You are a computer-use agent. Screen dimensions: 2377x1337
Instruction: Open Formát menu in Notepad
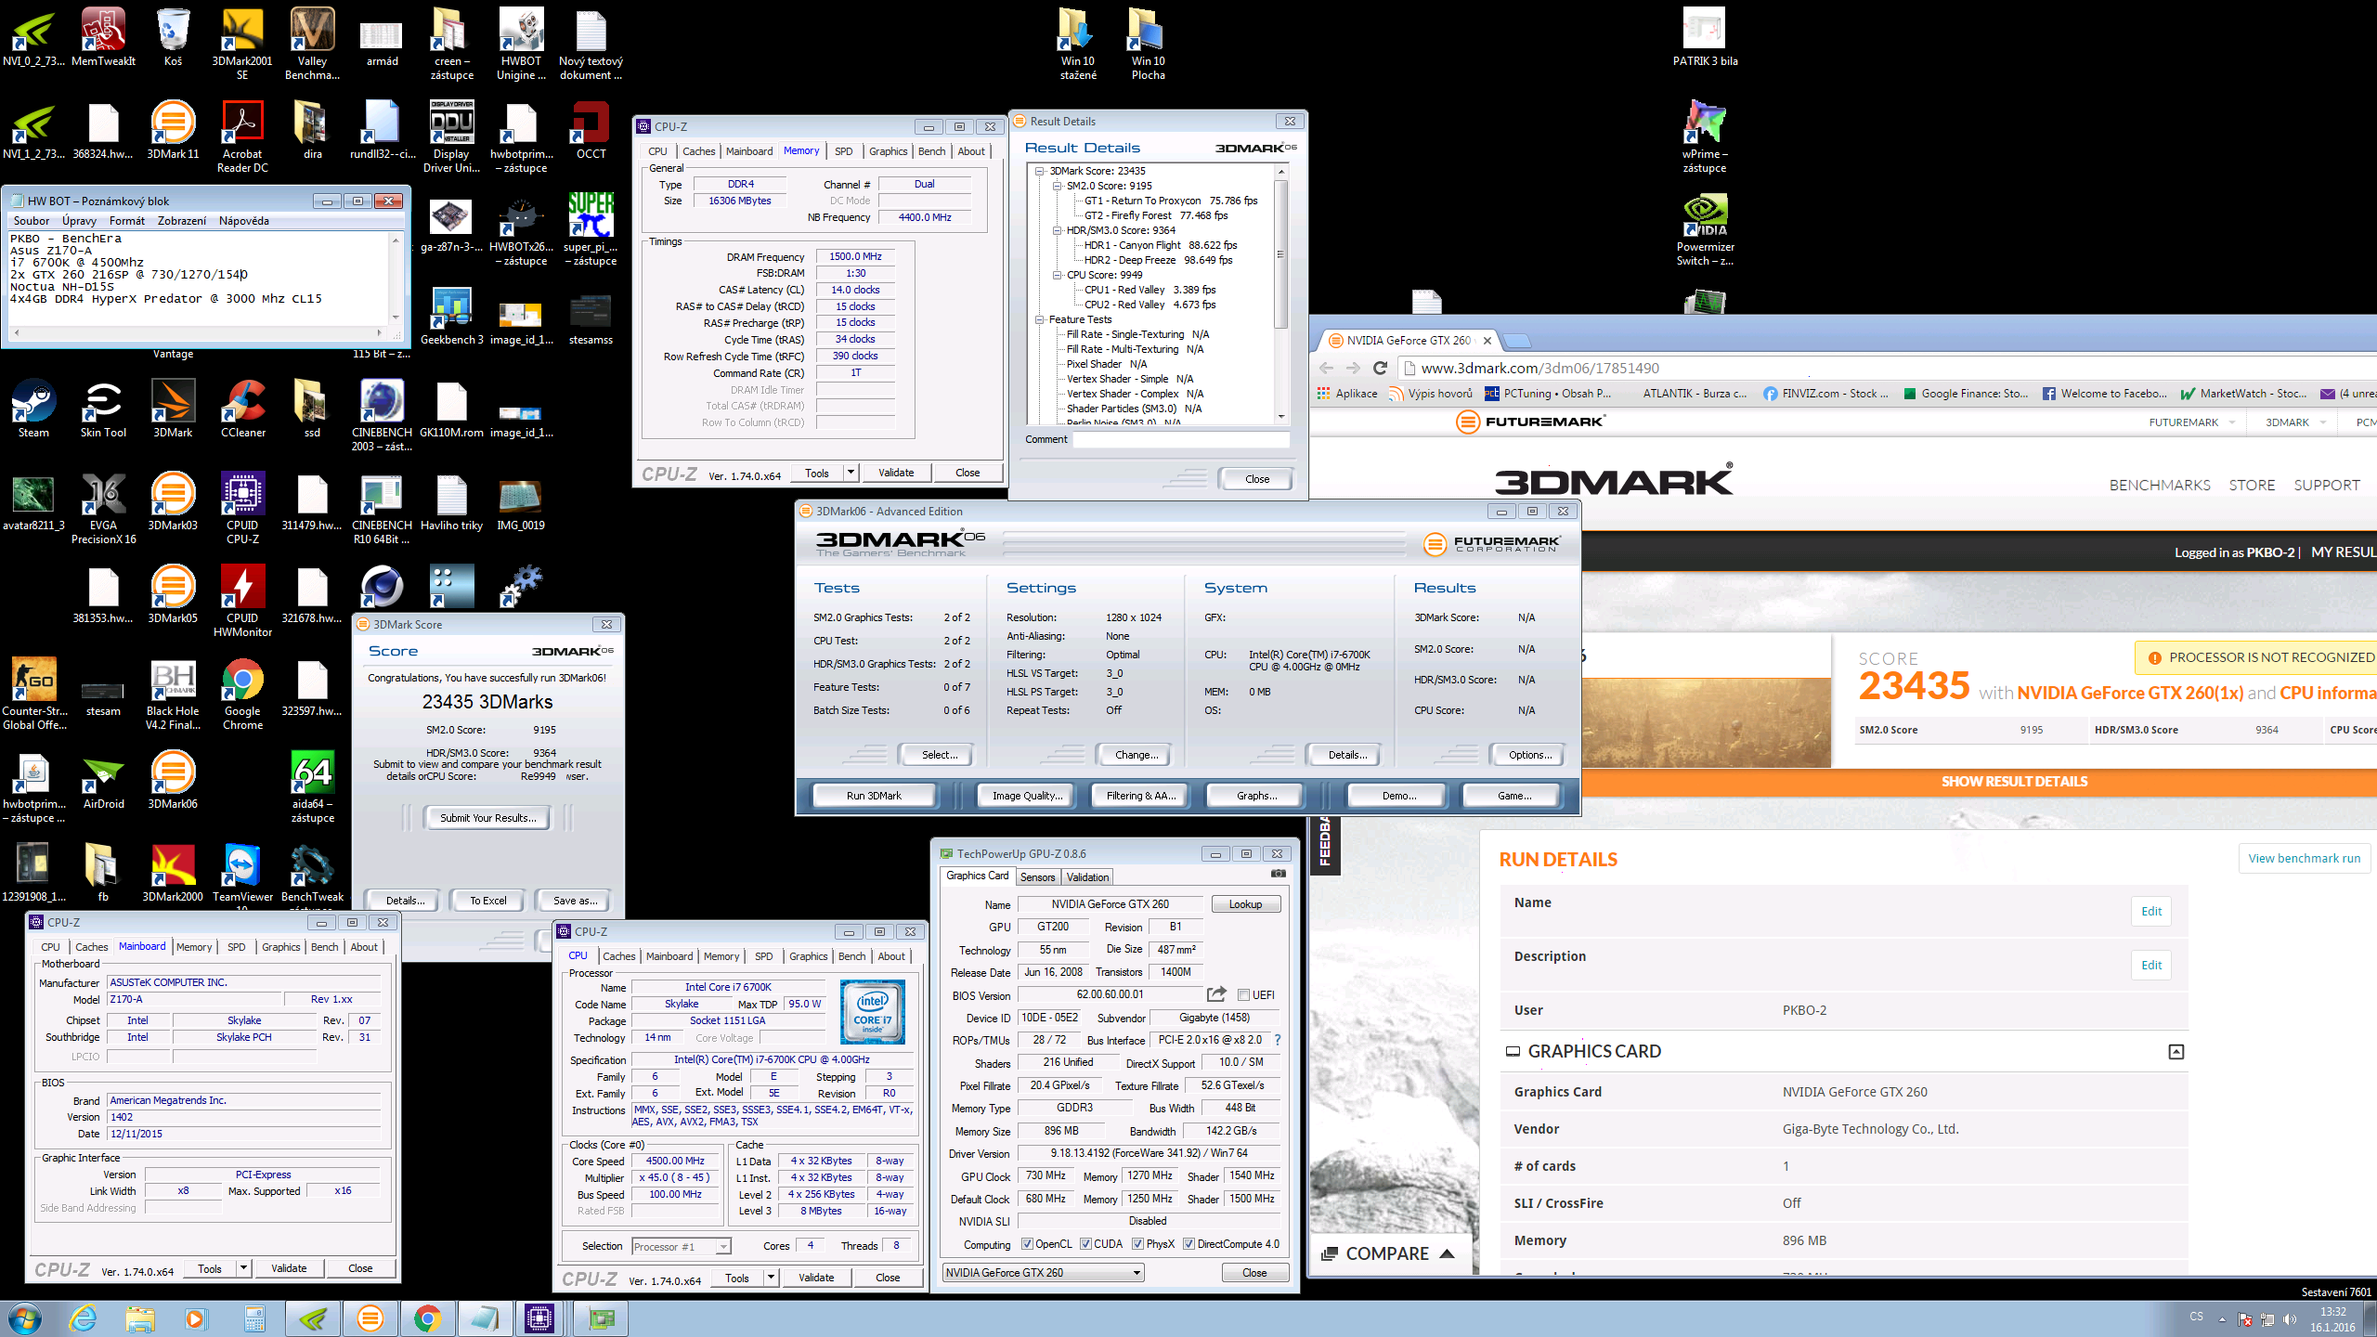(127, 221)
